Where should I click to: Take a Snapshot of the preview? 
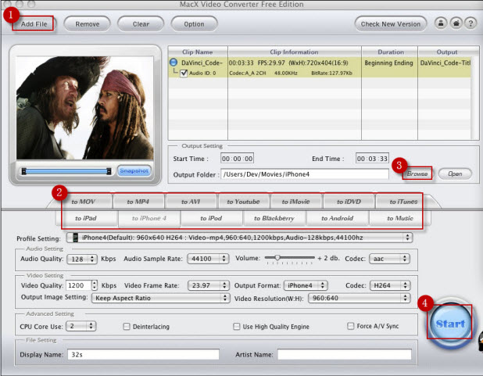pyautogui.click(x=134, y=170)
